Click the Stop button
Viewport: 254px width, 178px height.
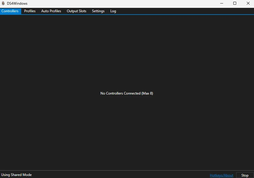[x=245, y=175]
